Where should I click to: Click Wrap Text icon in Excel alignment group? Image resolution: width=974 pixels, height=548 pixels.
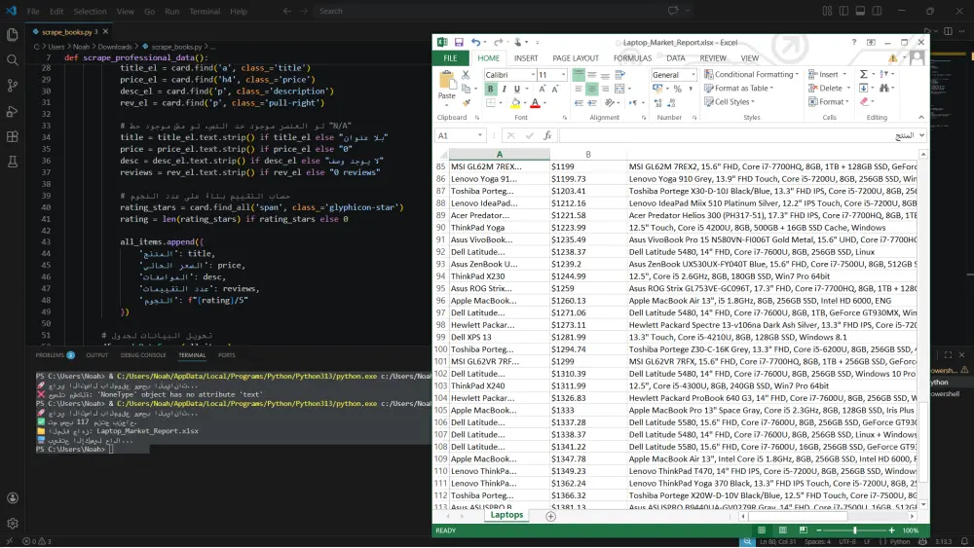pos(619,75)
